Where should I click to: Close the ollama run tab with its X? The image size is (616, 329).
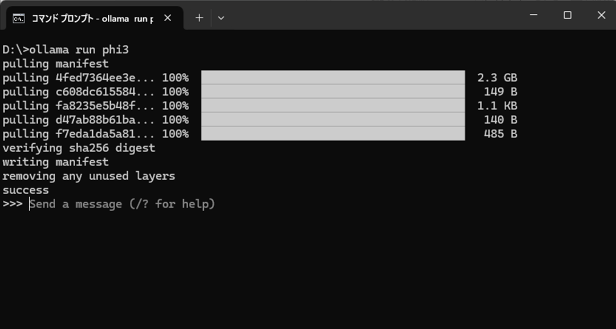(168, 17)
